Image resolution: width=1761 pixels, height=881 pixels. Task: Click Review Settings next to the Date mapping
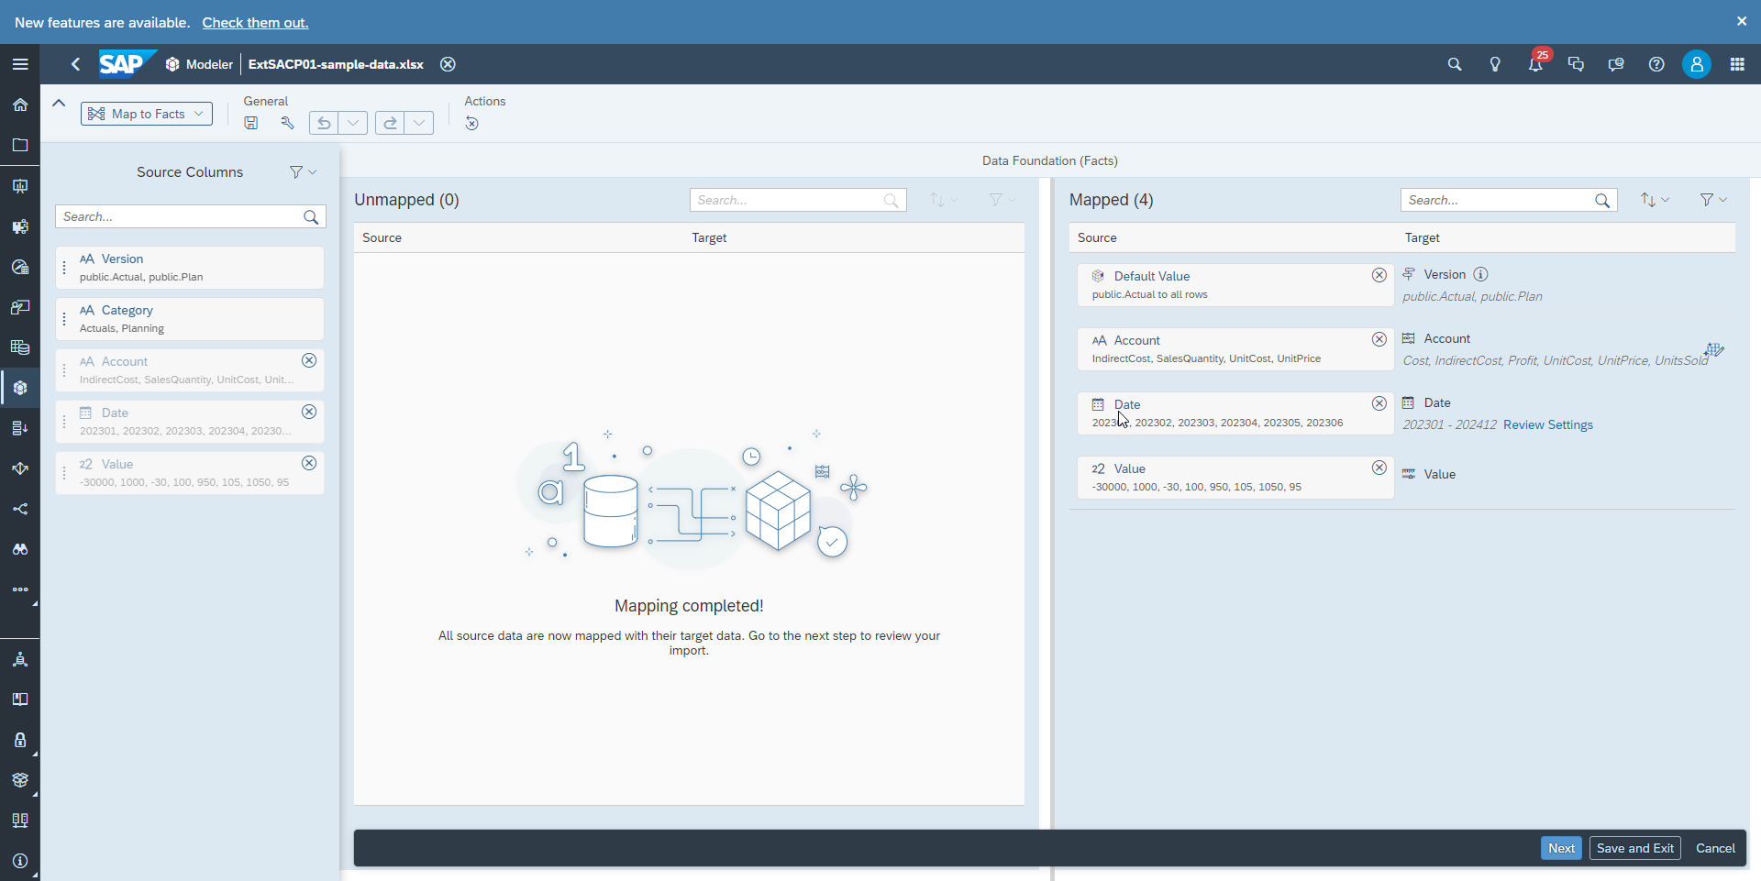click(1549, 424)
